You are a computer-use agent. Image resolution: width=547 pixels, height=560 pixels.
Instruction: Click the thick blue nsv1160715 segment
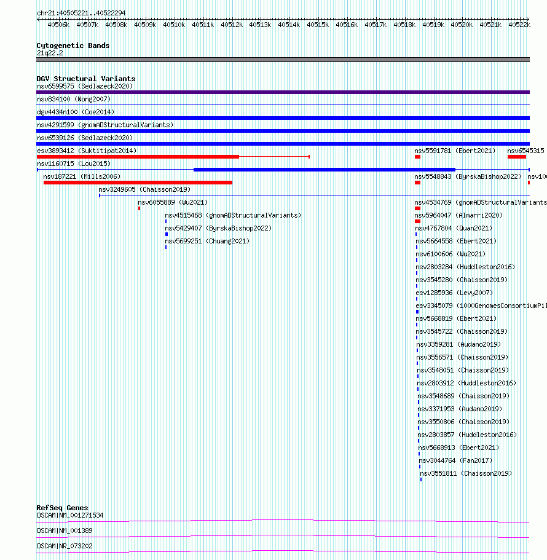coord(325,170)
